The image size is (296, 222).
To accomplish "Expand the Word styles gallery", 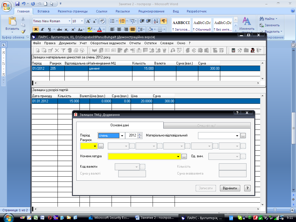I will [x=236, y=30].
